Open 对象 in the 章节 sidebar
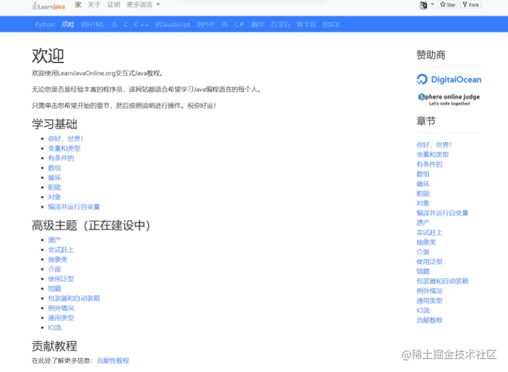The width and height of the screenshot is (508, 372). click(x=423, y=203)
